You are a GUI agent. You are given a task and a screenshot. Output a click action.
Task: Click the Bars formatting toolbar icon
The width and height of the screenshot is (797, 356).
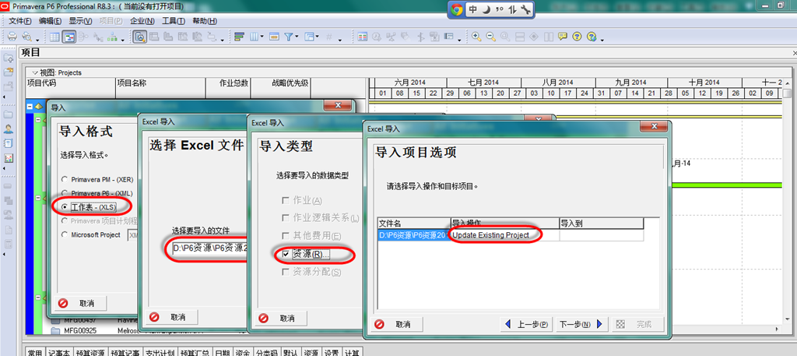[239, 37]
